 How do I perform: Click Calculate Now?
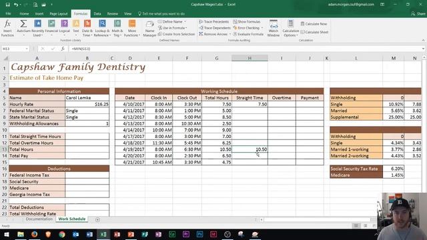click(314, 24)
